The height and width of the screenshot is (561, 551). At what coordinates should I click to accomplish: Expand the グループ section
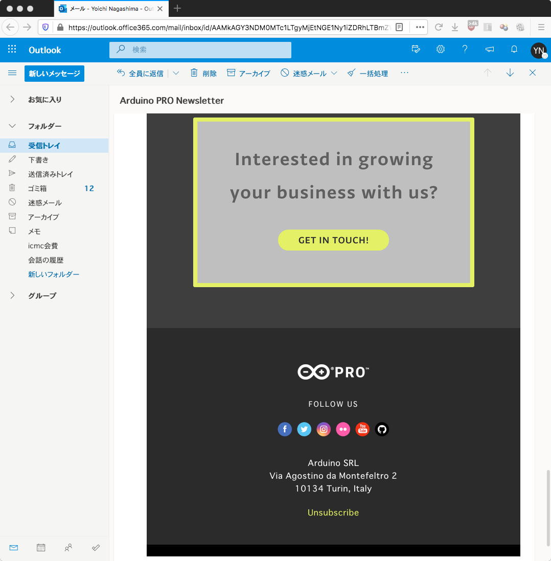tap(12, 295)
